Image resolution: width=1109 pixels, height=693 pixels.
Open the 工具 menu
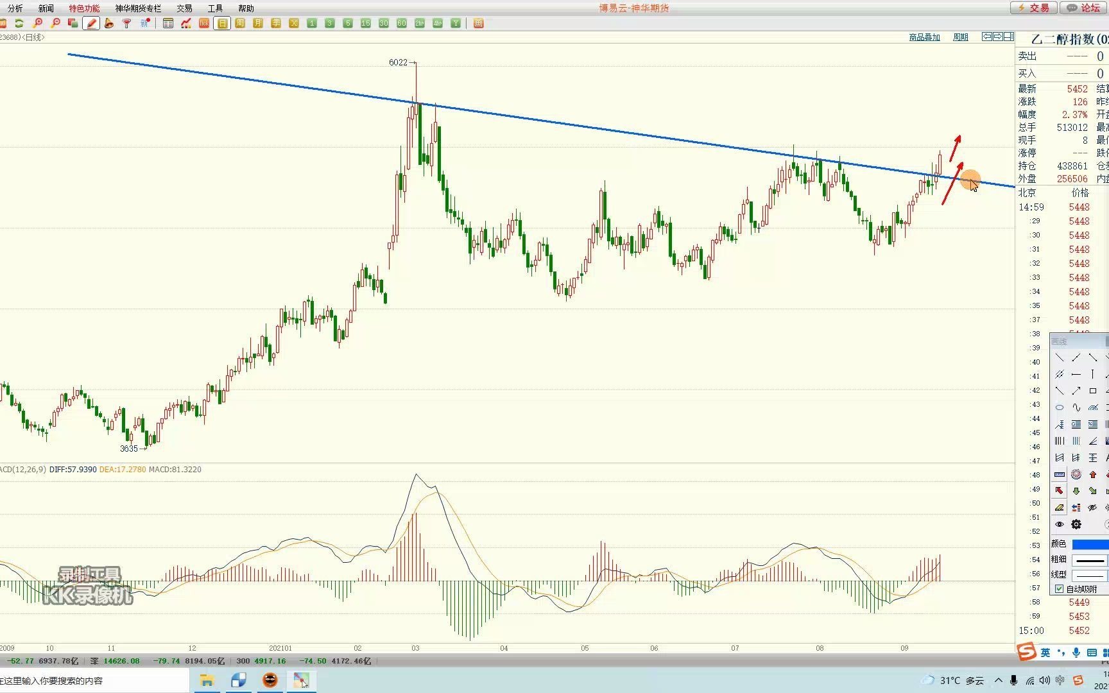pyautogui.click(x=216, y=8)
